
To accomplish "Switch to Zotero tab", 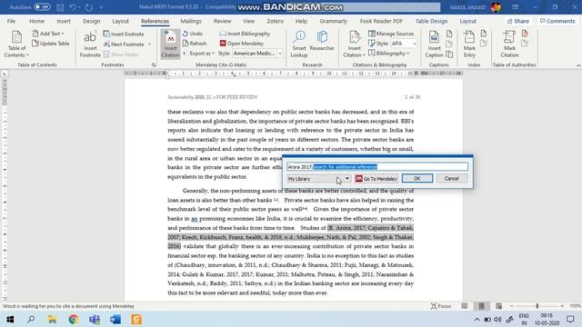I will pos(275,21).
